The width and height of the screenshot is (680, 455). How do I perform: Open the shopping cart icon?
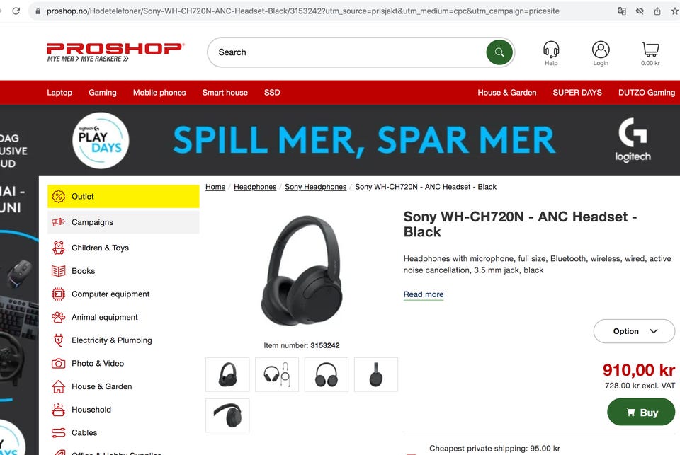650,53
